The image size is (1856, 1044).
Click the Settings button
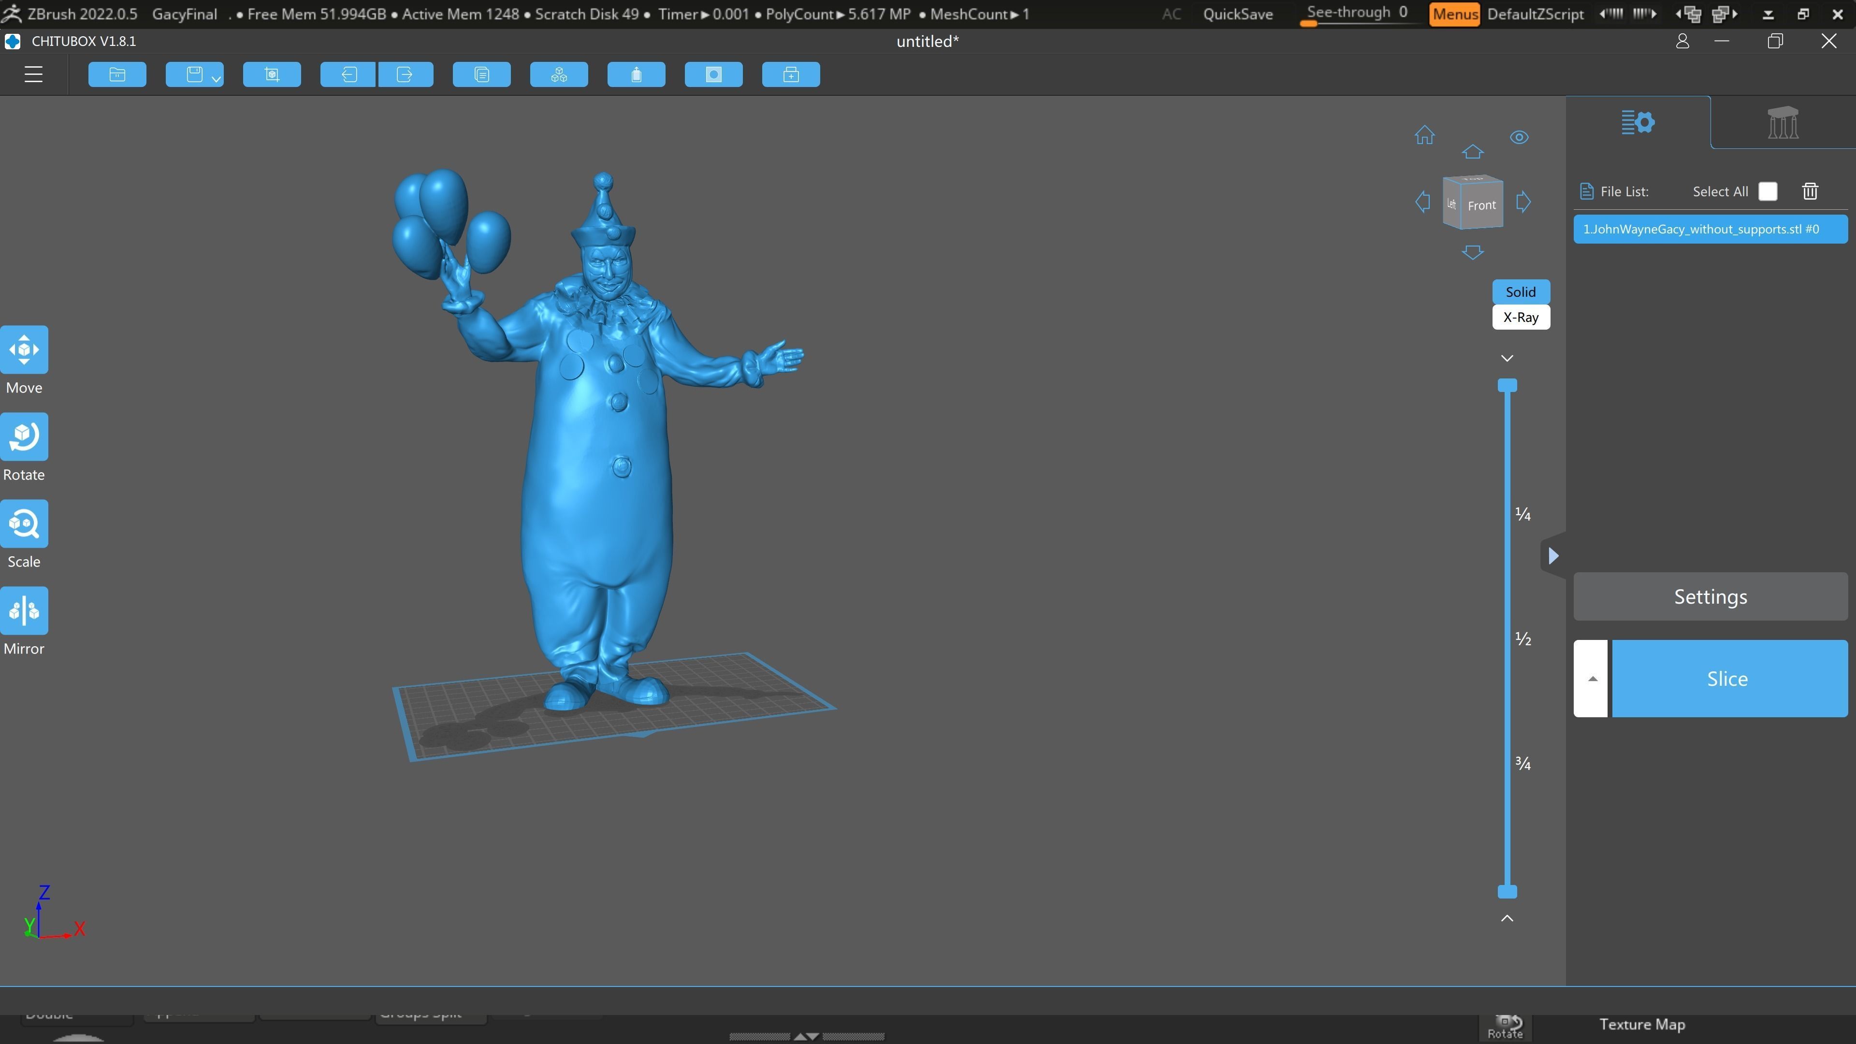pyautogui.click(x=1711, y=596)
